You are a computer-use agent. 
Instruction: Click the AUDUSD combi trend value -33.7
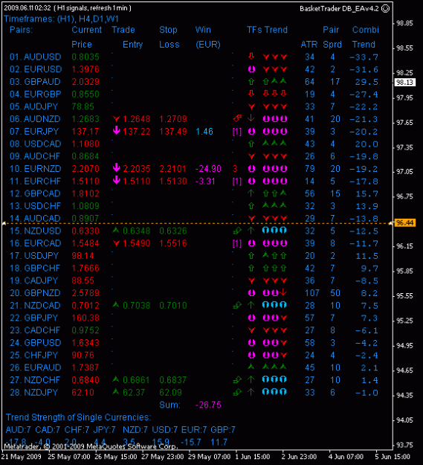(x=364, y=57)
